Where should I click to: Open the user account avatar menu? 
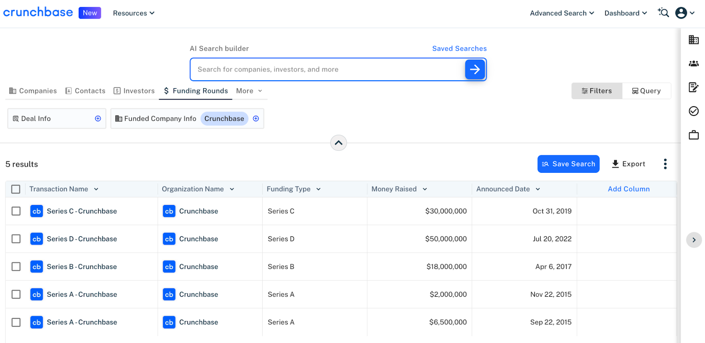[x=685, y=13]
